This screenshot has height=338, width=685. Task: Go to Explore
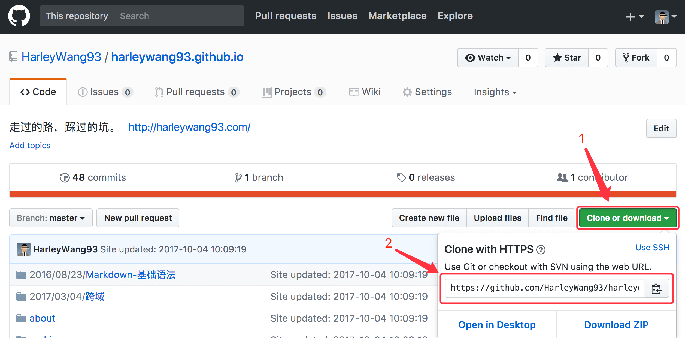[x=455, y=16]
